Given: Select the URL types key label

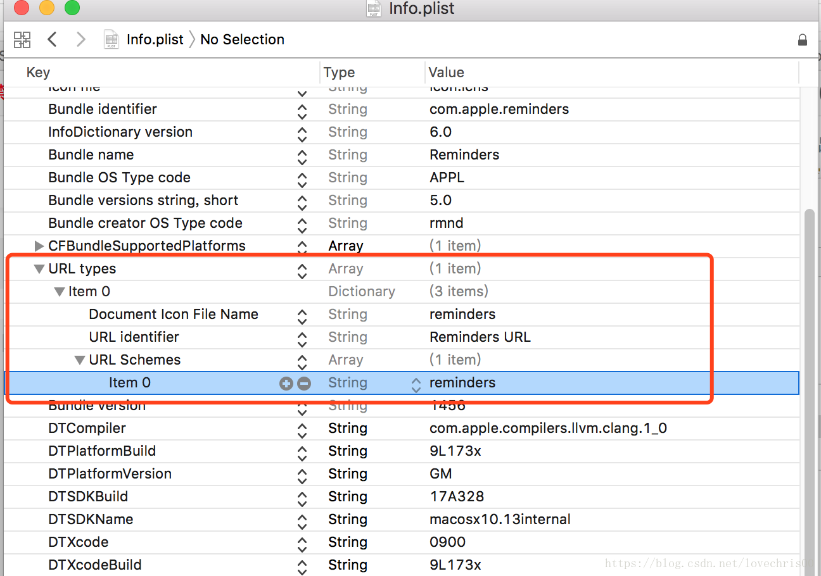Looking at the screenshot, I should point(82,268).
